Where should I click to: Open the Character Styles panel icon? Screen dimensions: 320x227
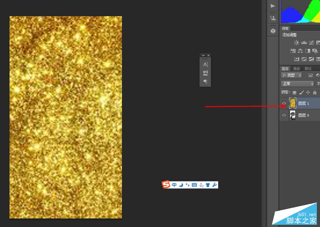(x=205, y=73)
